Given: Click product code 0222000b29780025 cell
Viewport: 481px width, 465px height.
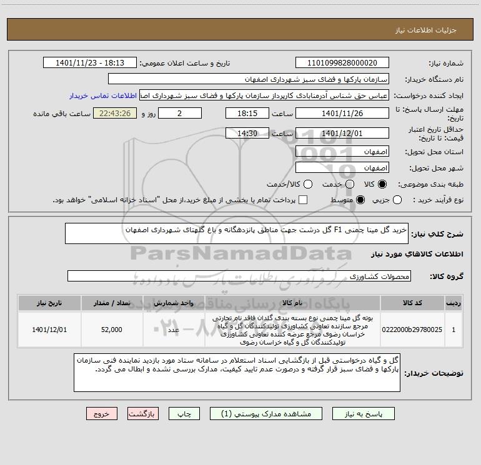Looking at the screenshot, I should pyautogui.click(x=412, y=330).
